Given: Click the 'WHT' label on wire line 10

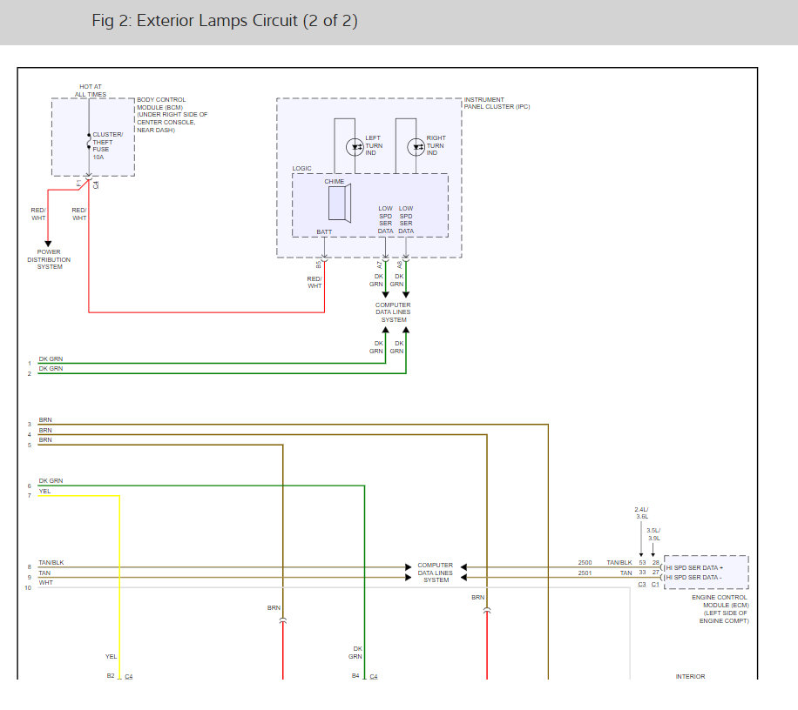Looking at the screenshot, I should [x=46, y=582].
